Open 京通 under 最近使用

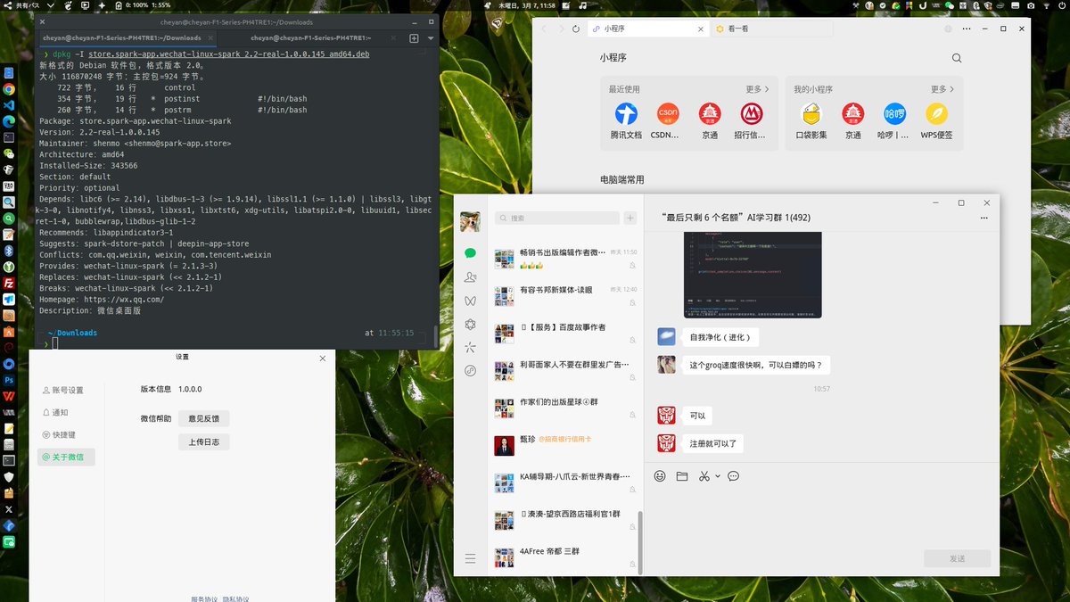[710, 120]
